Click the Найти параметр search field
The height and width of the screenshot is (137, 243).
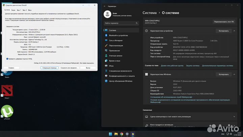(x=121, y=23)
